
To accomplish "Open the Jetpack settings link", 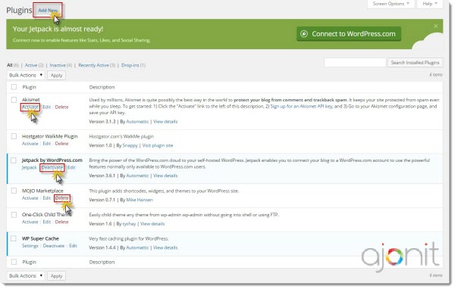I will point(30,168).
